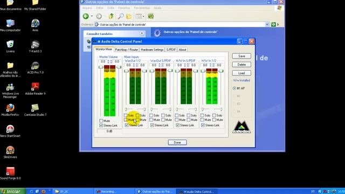Open XP_2K folder taskbar button
The width and height of the screenshot is (345, 194).
pos(73,192)
